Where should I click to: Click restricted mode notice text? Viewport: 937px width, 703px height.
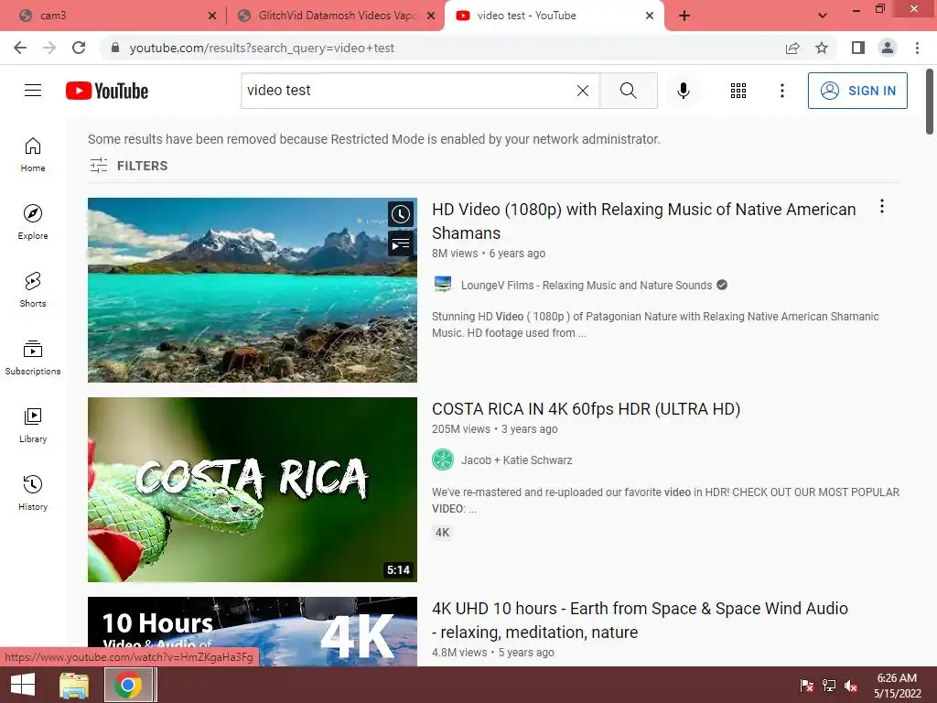click(374, 139)
